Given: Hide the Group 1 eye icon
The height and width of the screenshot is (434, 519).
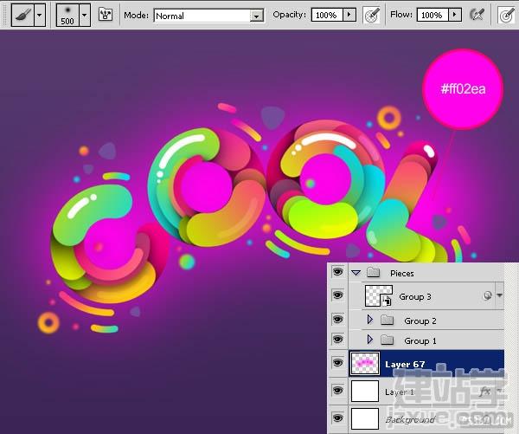Looking at the screenshot, I should (337, 340).
